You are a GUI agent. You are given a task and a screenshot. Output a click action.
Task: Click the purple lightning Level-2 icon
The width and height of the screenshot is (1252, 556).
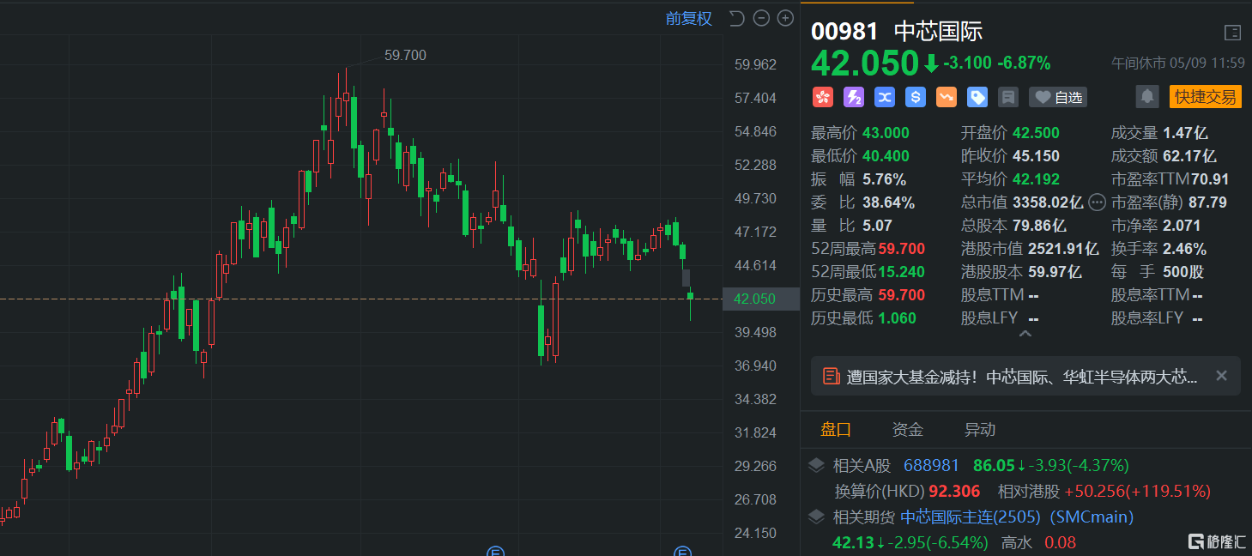(x=854, y=97)
